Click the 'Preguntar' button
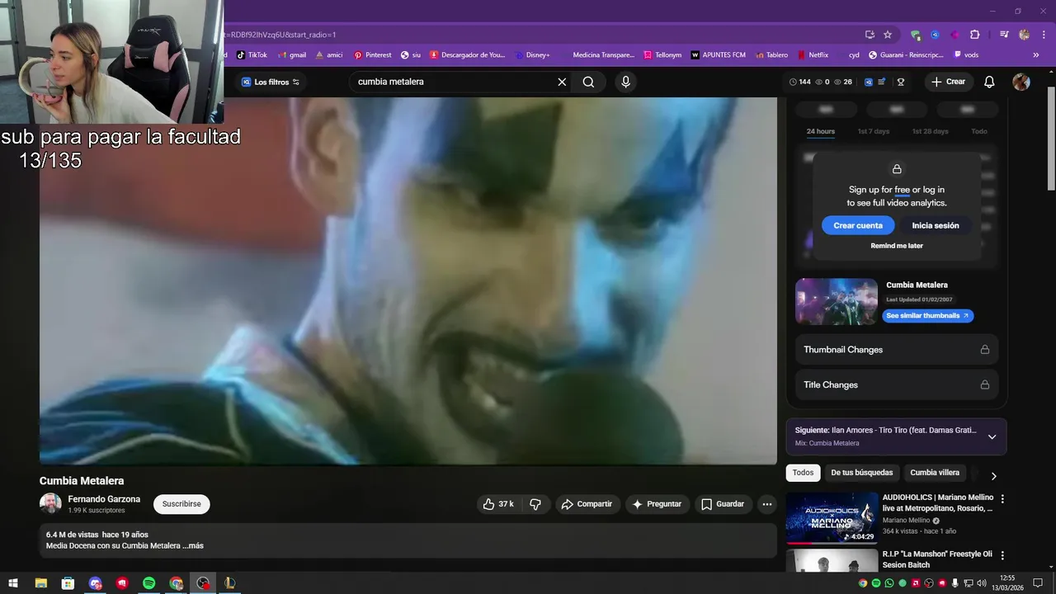1056x594 pixels. coord(658,504)
